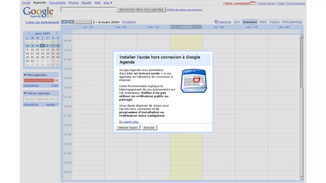Collapse the "Autres agendas" section

click(x=25, y=93)
